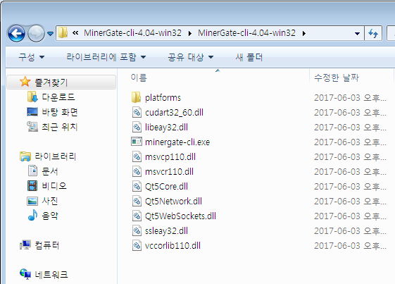Click the 컴퓨터 monitor icon

[x=25, y=245]
